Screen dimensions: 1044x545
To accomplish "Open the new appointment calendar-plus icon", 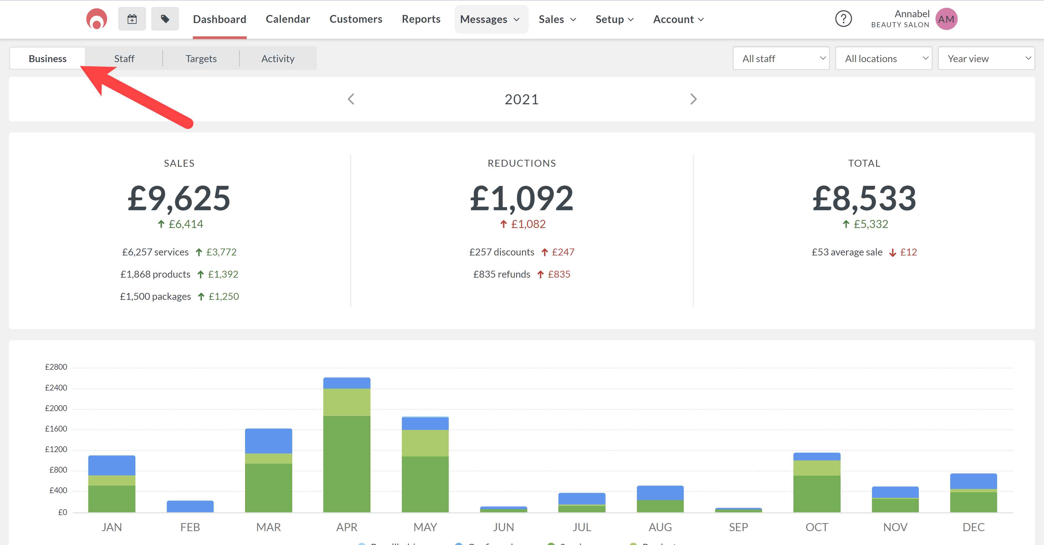I will (x=132, y=19).
